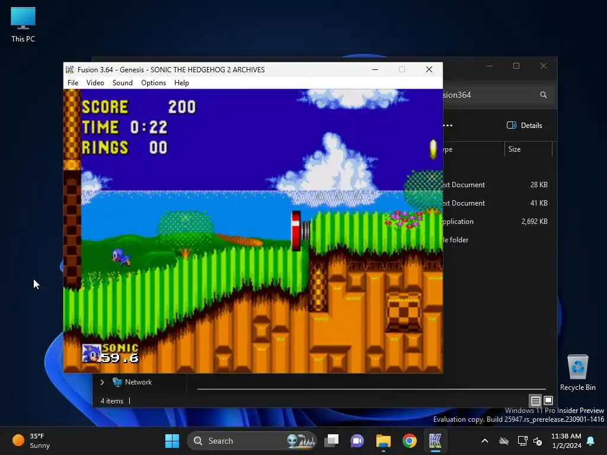607x455 pixels.
Task: Click the Fusion emulator taskbar icon
Action: [435, 441]
